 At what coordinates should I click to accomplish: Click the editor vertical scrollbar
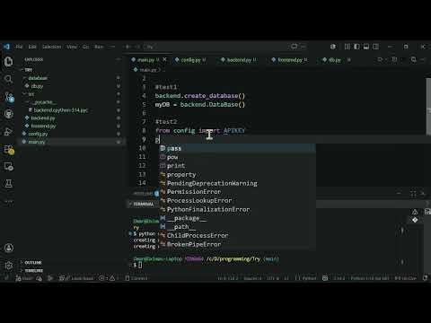click(428, 106)
